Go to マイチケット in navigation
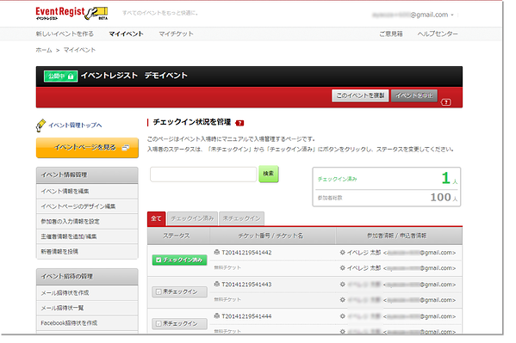The height and width of the screenshot is (343, 516). click(x=176, y=34)
